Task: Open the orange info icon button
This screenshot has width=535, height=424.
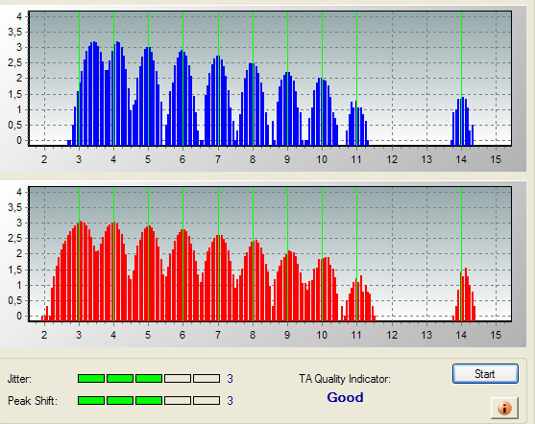Action: pyautogui.click(x=504, y=408)
